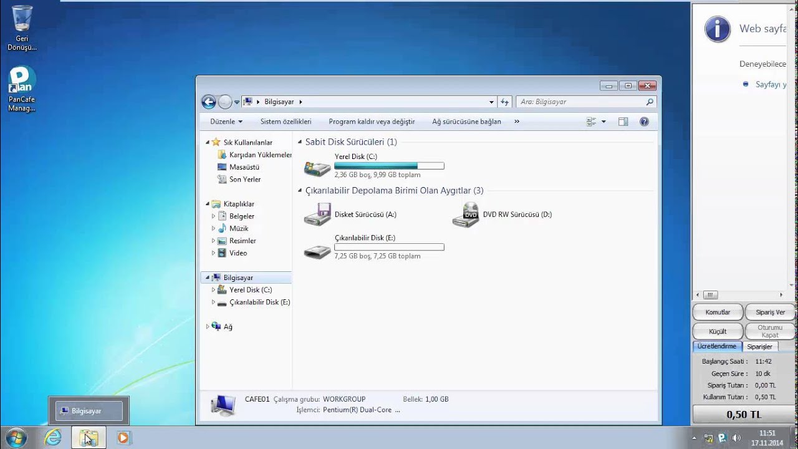Expand the Belgeler library node

coord(213,216)
